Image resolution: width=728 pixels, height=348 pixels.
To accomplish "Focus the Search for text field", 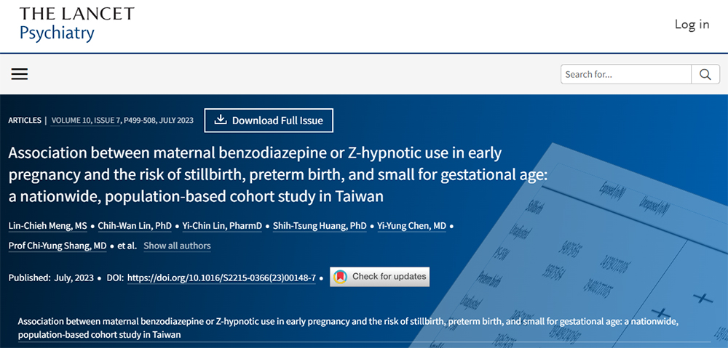I will click(625, 74).
